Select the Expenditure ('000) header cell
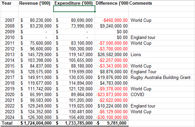This screenshot has width=195, height=127. [x=74, y=3]
